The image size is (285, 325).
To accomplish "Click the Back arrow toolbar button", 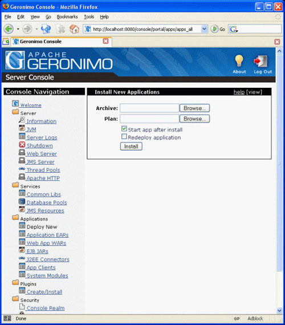I will (9, 29).
